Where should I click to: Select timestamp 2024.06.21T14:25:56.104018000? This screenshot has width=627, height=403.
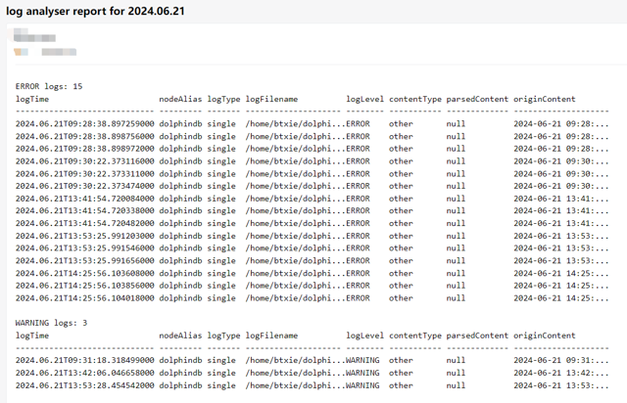coord(85,297)
